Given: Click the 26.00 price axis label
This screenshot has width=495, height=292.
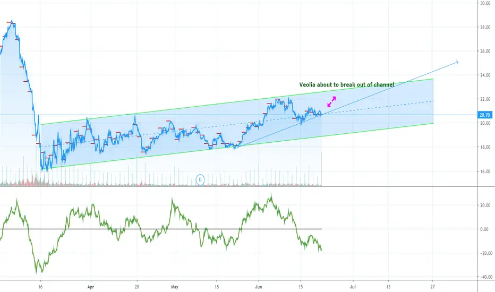Looking at the screenshot, I should [x=485, y=51].
